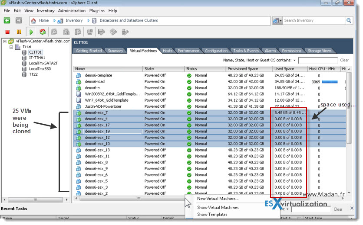
Task: Sort by the Used Space column header
Action: 290,69
